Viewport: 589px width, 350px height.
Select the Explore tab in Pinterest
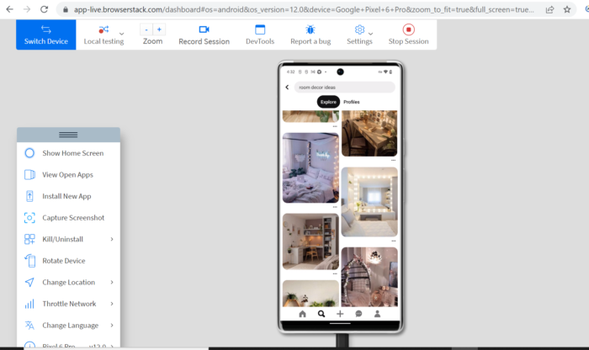click(328, 102)
